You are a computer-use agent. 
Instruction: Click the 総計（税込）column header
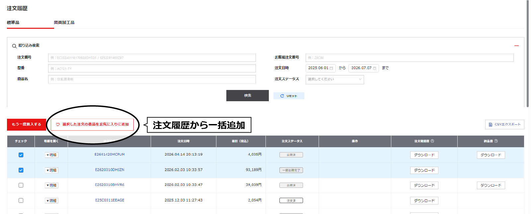(241, 141)
